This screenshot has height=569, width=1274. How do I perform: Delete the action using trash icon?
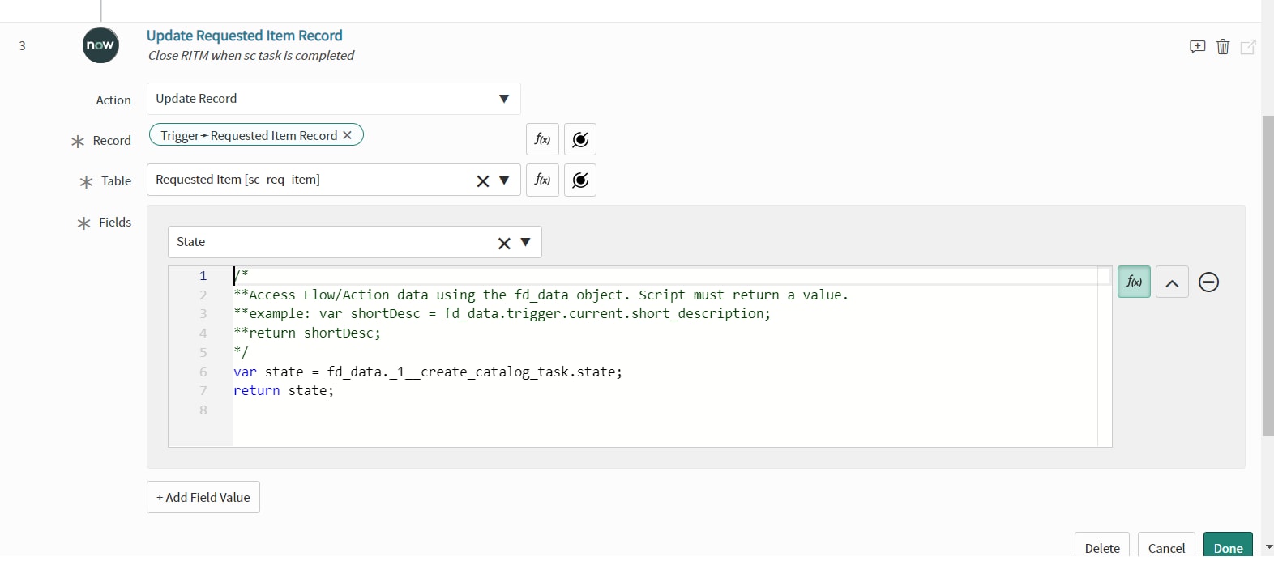[1223, 47]
